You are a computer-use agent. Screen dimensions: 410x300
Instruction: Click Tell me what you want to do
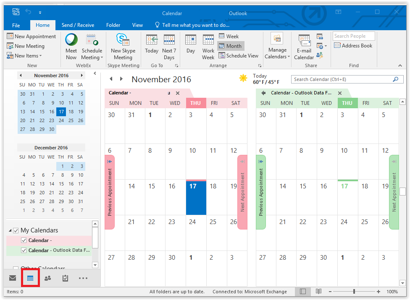pyautogui.click(x=192, y=25)
